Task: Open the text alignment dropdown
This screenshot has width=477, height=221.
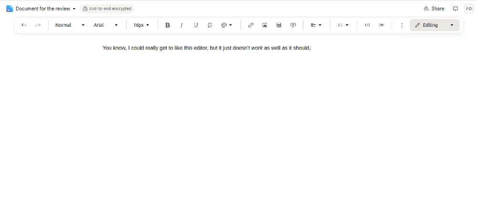Action: pyautogui.click(x=316, y=25)
